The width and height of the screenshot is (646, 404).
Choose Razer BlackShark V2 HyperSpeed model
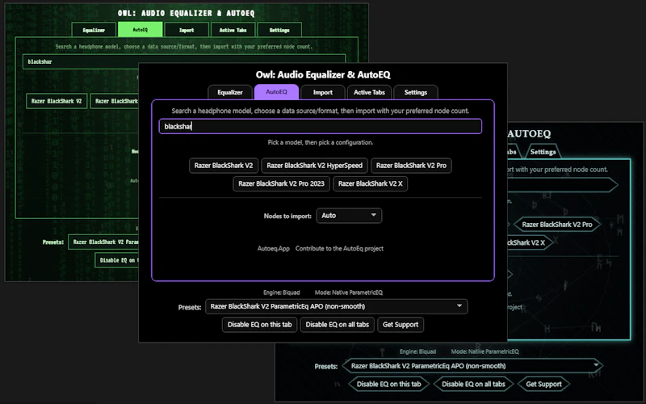(314, 166)
